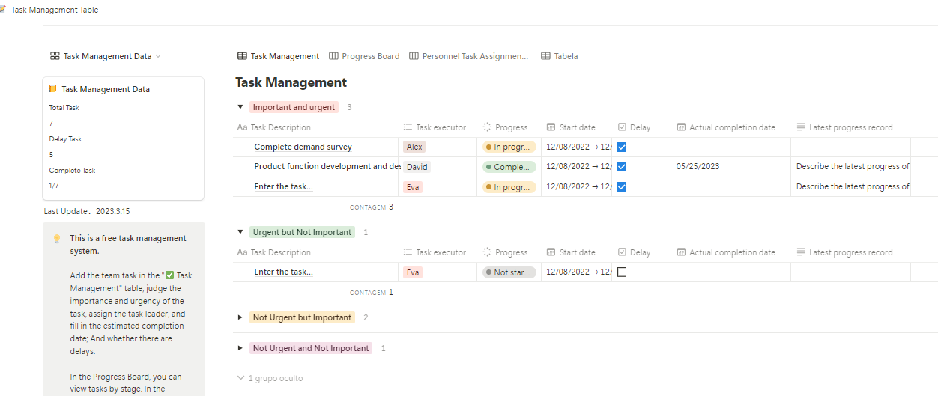
Task: Click the Start date calendar icon in the first group
Action: point(551,127)
